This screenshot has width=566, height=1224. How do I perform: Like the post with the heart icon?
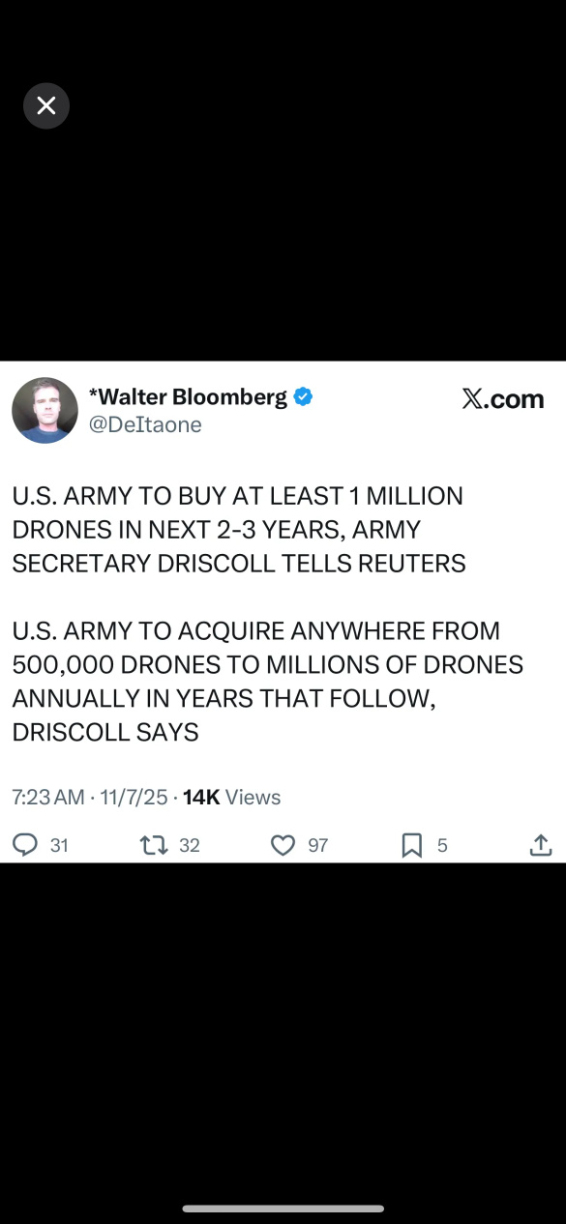click(283, 845)
